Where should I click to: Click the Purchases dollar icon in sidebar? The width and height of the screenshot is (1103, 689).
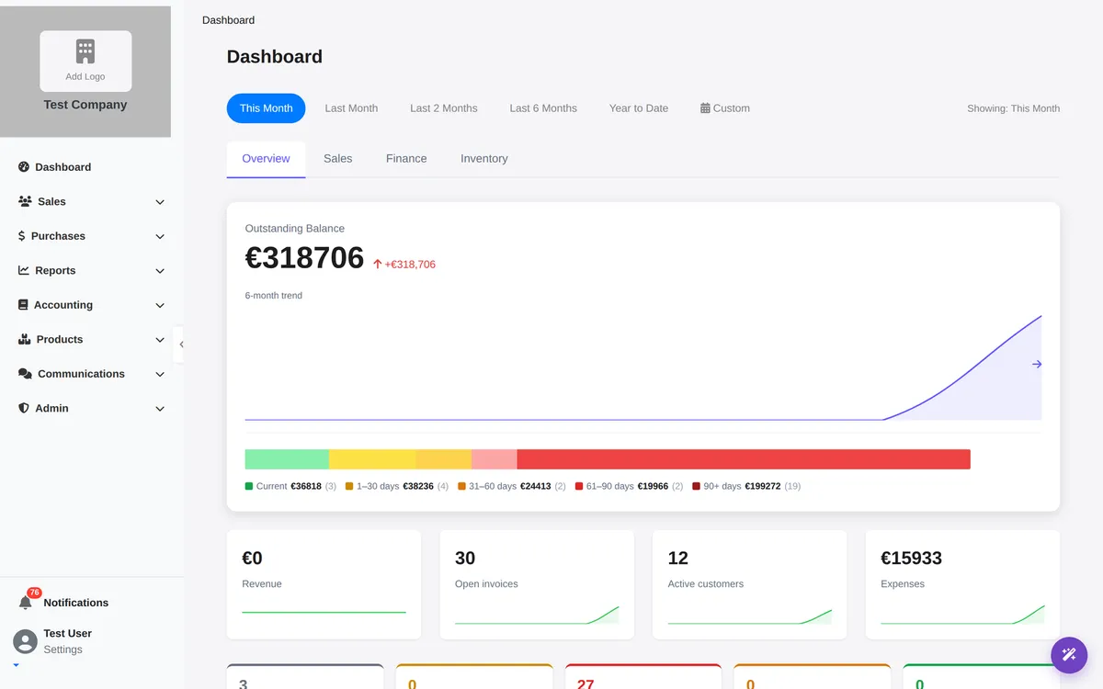click(21, 236)
